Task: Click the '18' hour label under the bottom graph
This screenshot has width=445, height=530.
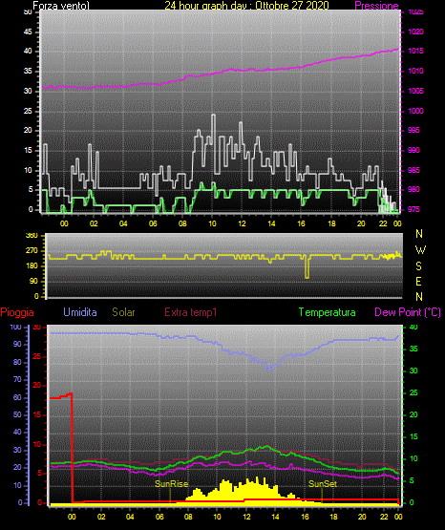Action: (333, 517)
